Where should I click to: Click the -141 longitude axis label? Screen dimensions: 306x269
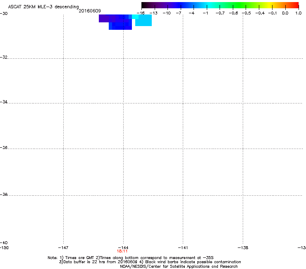pos(183,248)
